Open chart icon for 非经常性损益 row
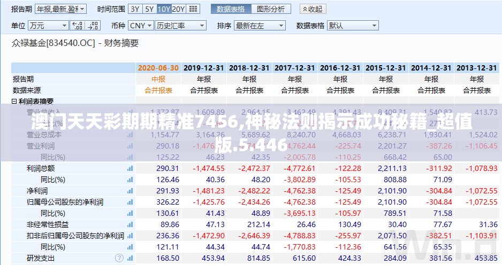This screenshot has width=502, height=265. click(130, 224)
